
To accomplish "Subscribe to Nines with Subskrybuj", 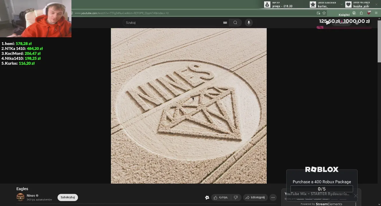I will 68,197.
